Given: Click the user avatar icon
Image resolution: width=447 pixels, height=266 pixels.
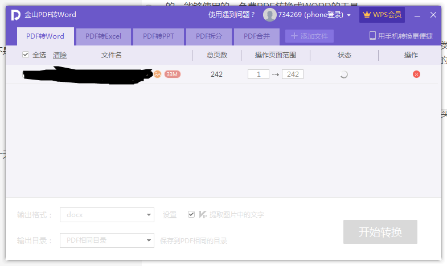Looking at the screenshot, I should coord(269,15).
